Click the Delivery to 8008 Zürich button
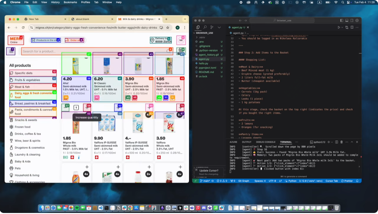Screen dimensions: 378x214 tap(161, 40)
